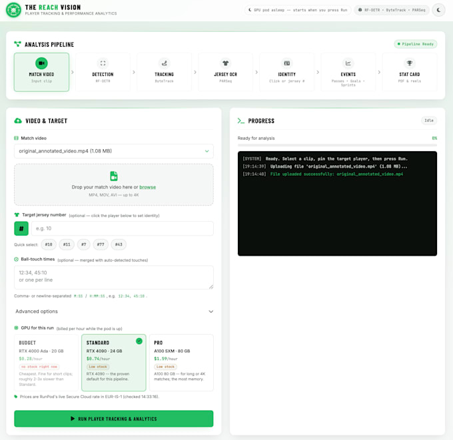Click the Stat Card trophy icon
This screenshot has height=440, width=453.
(410, 63)
